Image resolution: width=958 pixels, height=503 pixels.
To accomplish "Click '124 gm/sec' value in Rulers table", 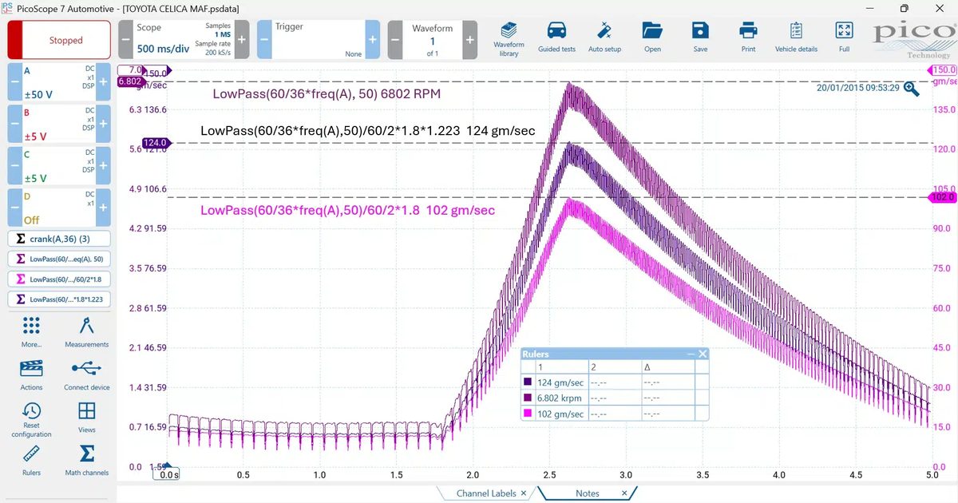I will 560,382.
